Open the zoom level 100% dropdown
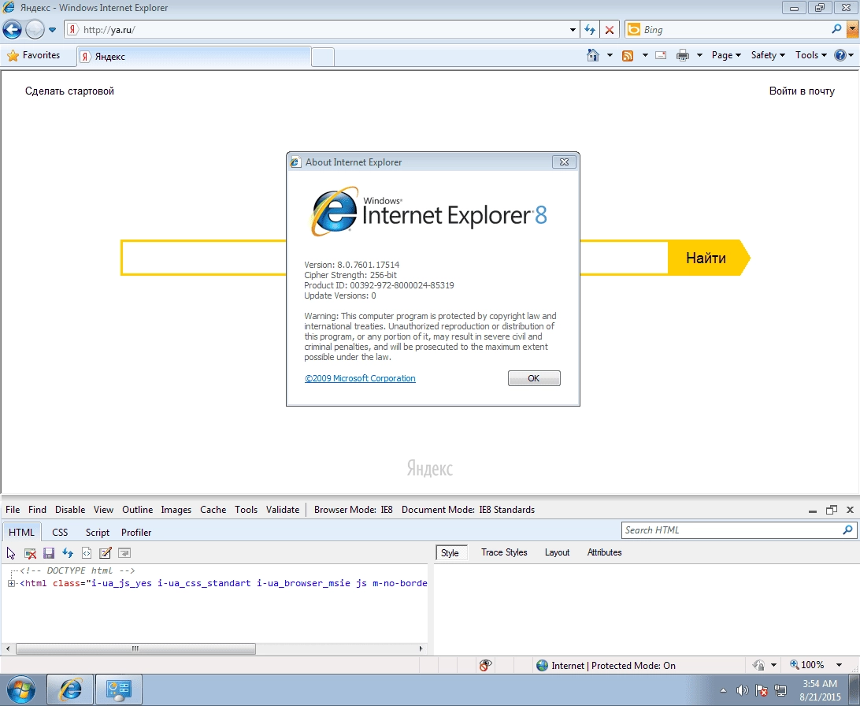 coord(839,665)
